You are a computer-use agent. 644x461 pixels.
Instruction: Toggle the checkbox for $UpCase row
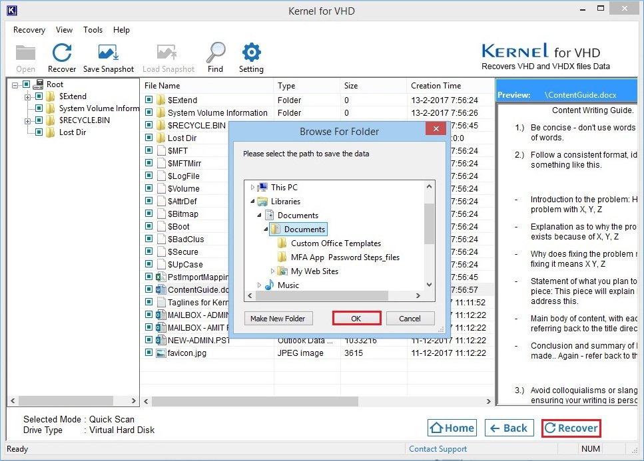149,265
